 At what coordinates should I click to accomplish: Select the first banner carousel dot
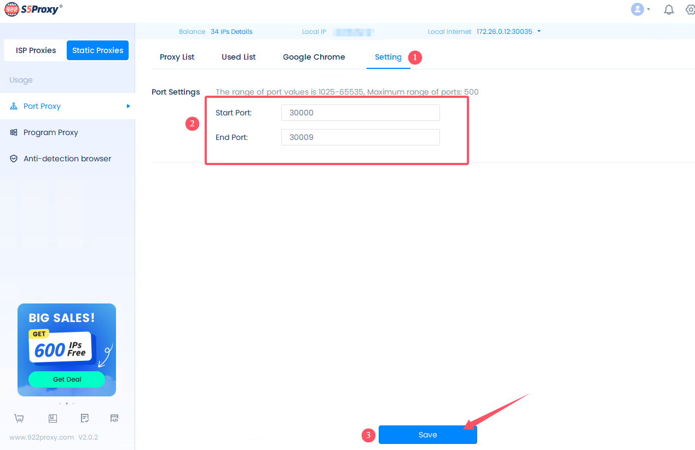click(60, 404)
